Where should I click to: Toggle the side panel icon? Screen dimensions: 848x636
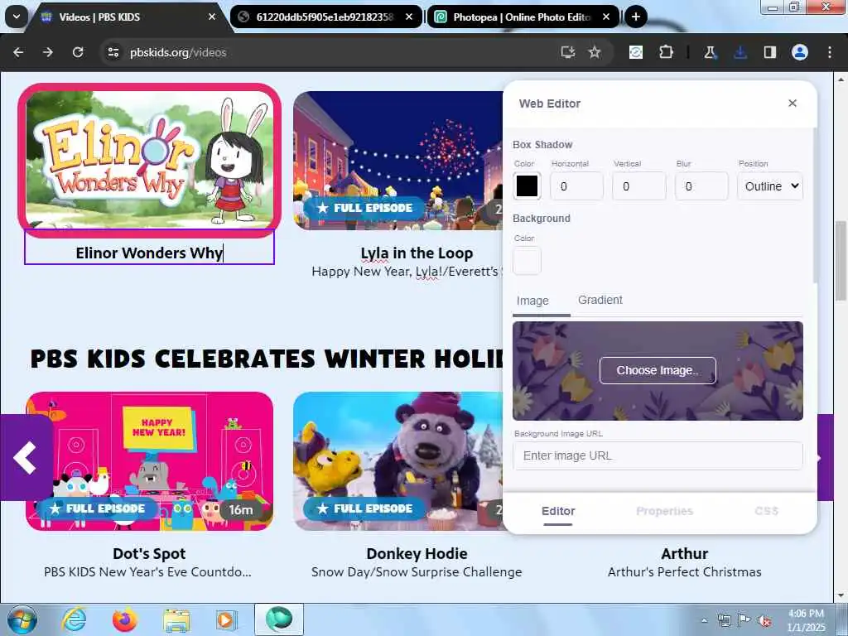(769, 52)
